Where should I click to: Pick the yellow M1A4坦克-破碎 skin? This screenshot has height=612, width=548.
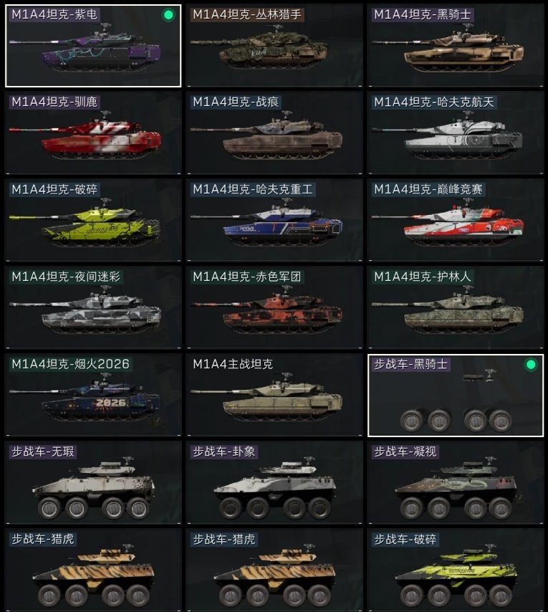click(93, 220)
